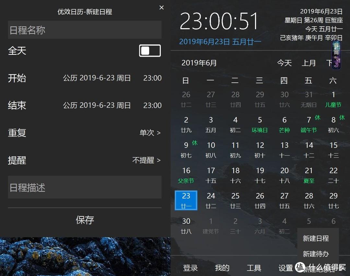This screenshot has height=276, width=350.
Task: Open the 我的 menu in bottom bar
Action: click(222, 268)
